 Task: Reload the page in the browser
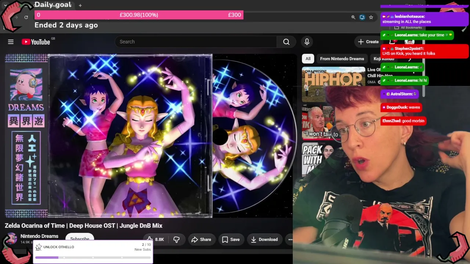pyautogui.click(x=26, y=17)
